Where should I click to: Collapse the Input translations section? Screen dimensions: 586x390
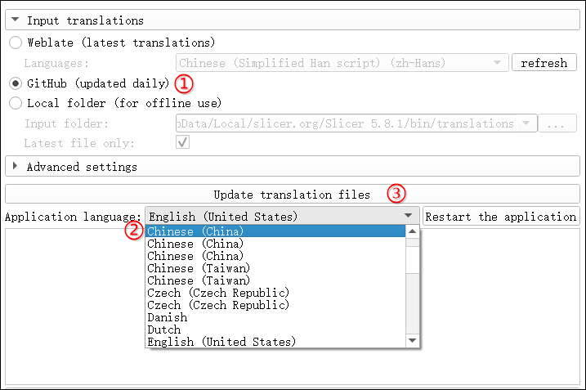[16, 20]
